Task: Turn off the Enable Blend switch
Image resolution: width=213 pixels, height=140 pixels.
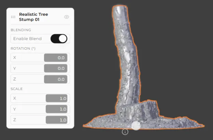Action: click(x=59, y=39)
